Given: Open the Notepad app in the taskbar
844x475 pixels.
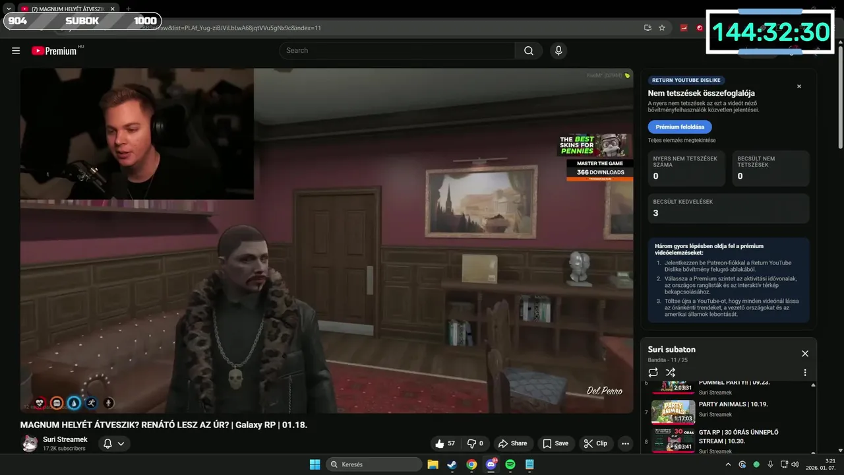Looking at the screenshot, I should pos(529,464).
